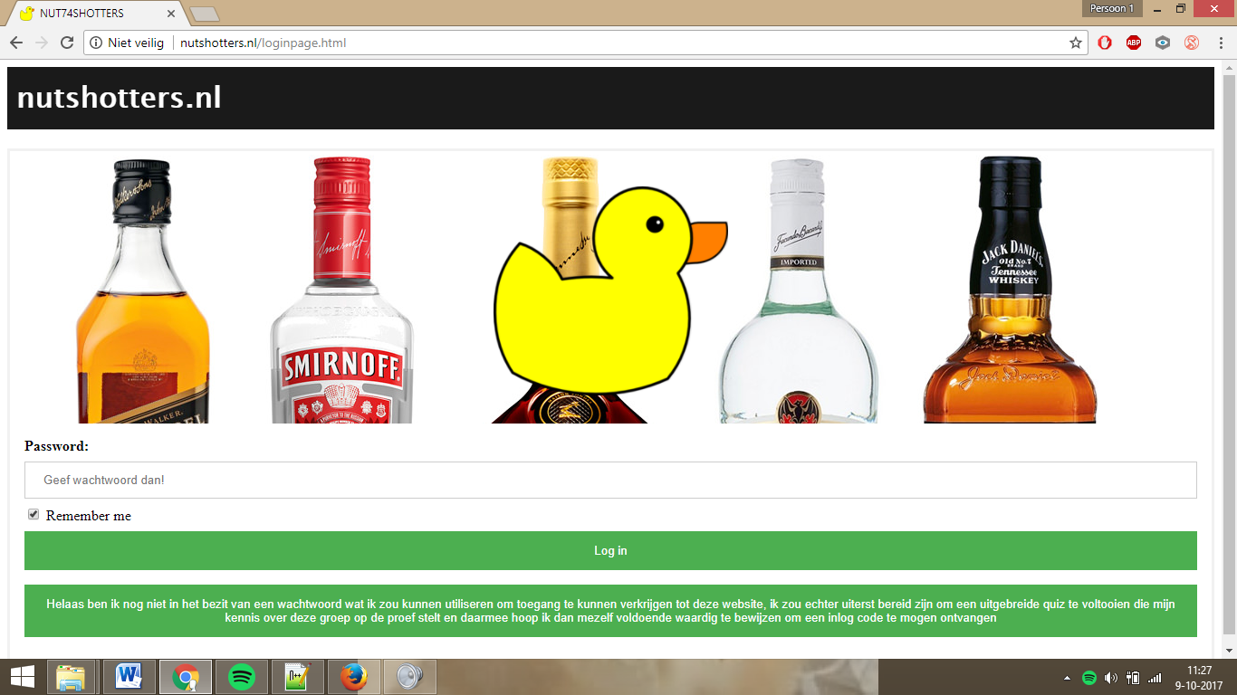Click the Smirnoff bottle image

click(342, 290)
